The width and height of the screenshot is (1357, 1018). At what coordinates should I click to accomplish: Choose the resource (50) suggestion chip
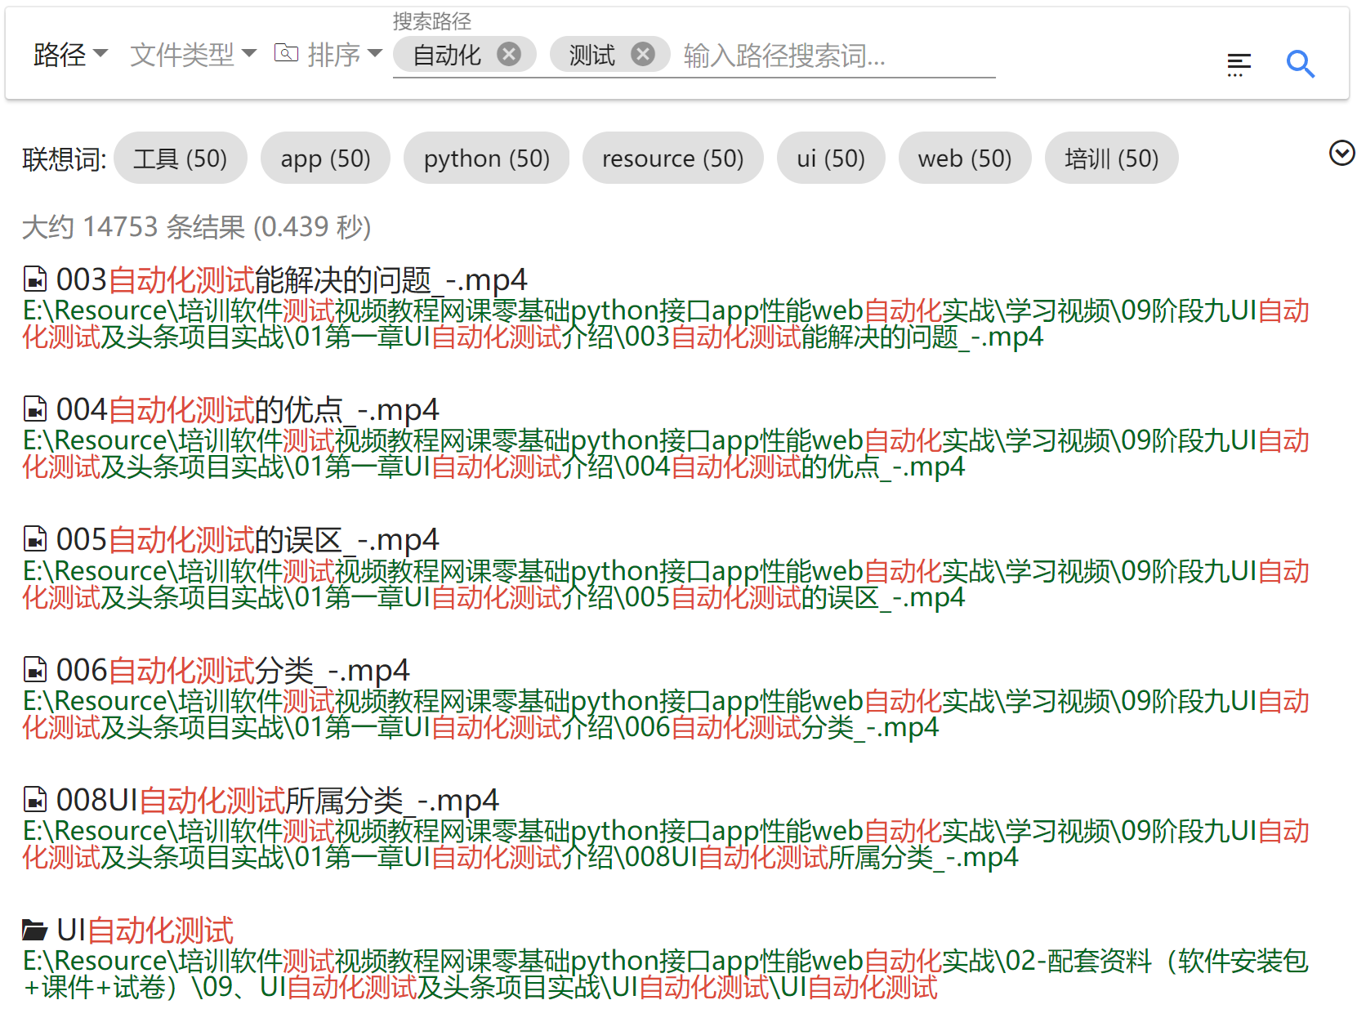point(672,159)
